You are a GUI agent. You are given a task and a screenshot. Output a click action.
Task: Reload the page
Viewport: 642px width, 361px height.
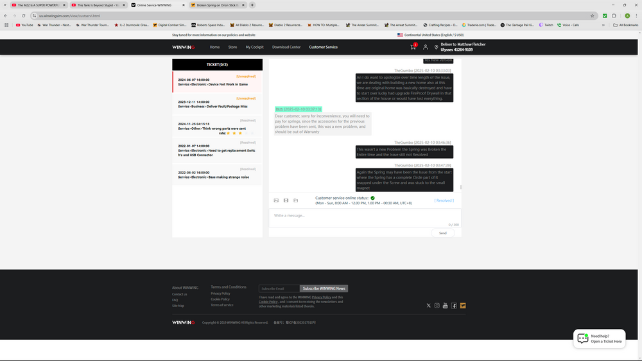23,15
